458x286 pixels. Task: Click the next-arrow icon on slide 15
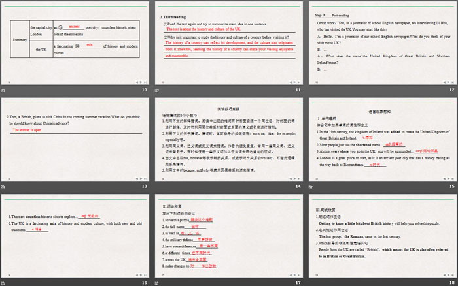point(449,178)
